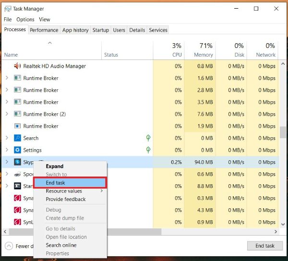Choose Provide feedback in the context menu
Viewport: 288px width, 261px height.
(x=71, y=199)
